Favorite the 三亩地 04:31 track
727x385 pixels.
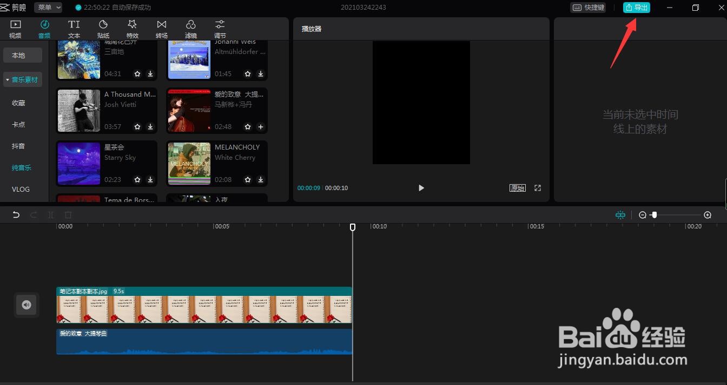coord(137,74)
